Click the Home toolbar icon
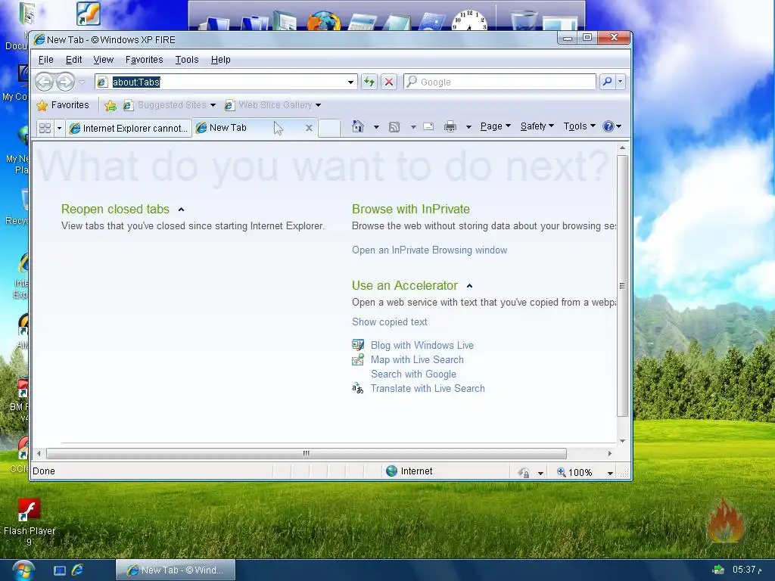Image resolution: width=775 pixels, height=581 pixels. pyautogui.click(x=358, y=127)
